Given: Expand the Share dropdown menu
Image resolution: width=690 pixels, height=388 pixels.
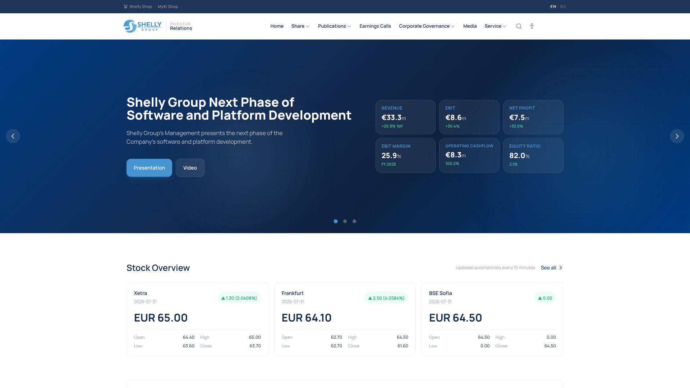Looking at the screenshot, I should click(300, 26).
